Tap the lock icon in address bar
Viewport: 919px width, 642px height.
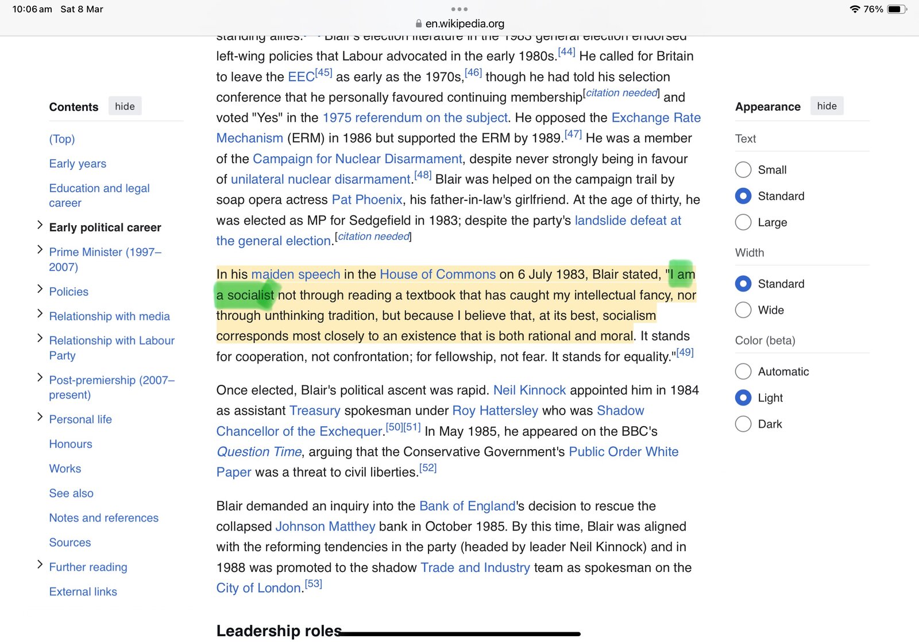419,24
